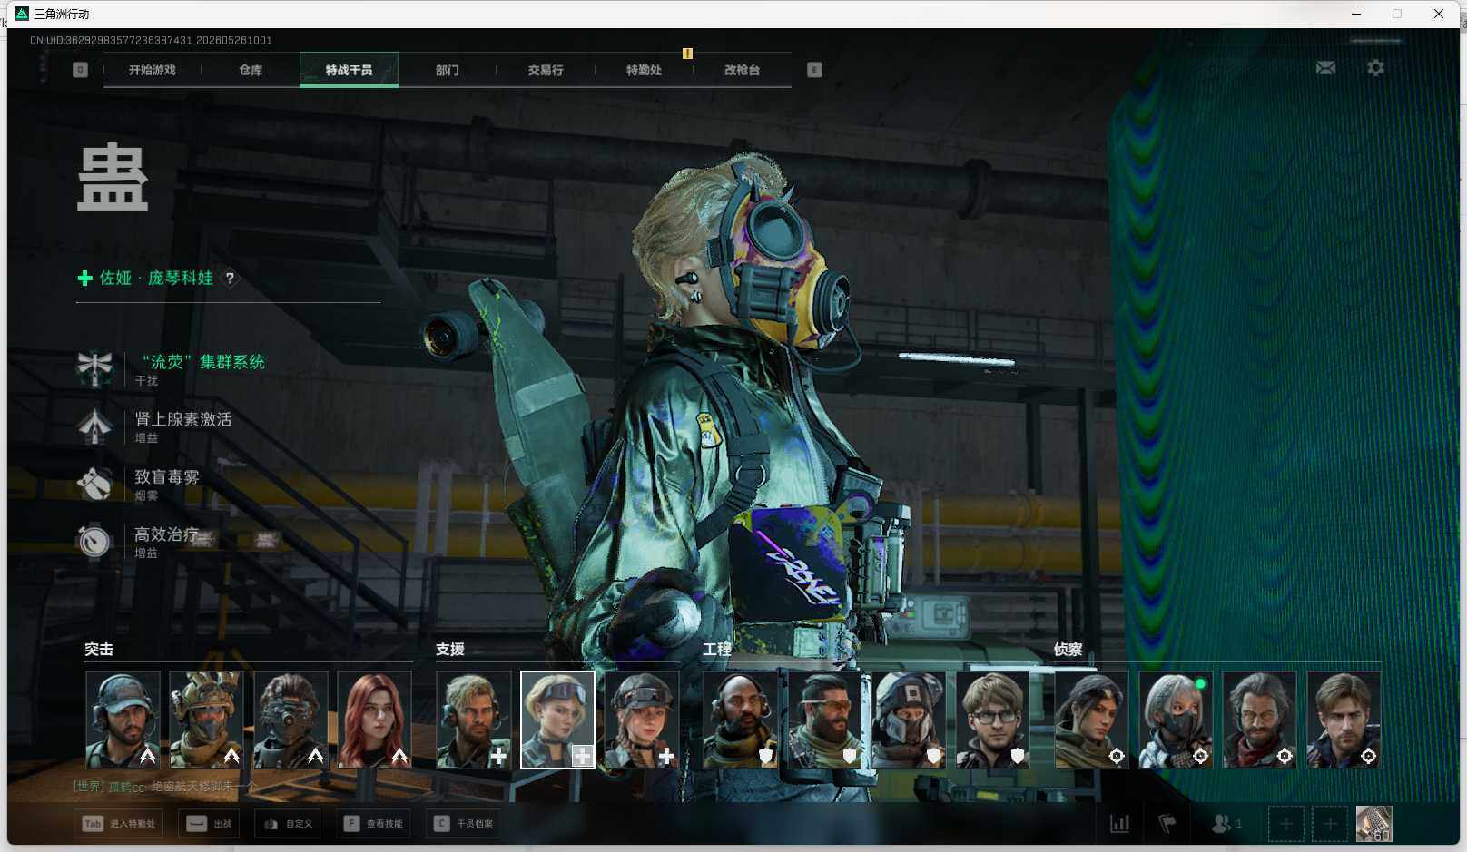Open the player avatar showing level 60
The image size is (1467, 852).
click(1373, 824)
